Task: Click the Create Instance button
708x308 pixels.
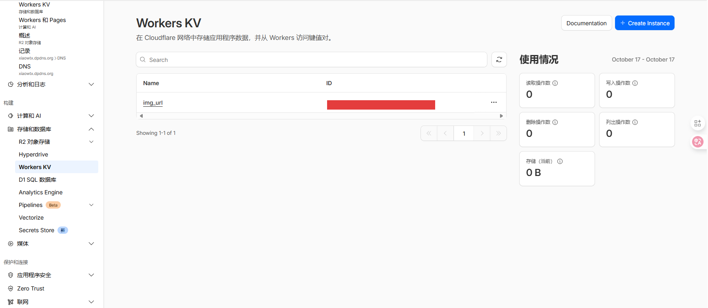Action: pyautogui.click(x=644, y=23)
